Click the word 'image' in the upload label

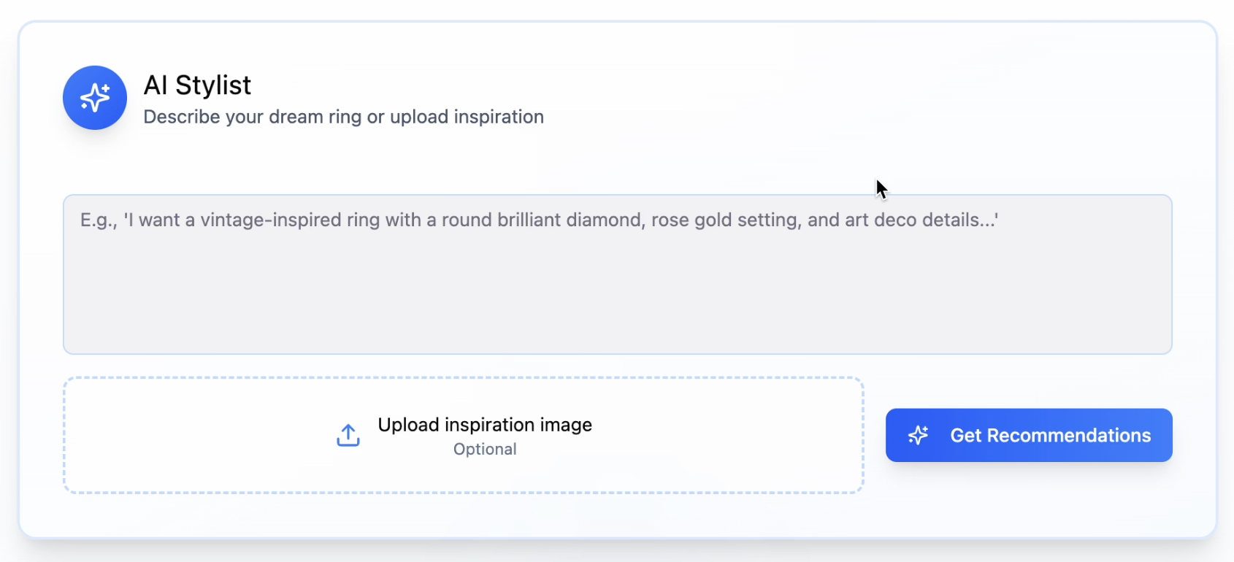pos(566,425)
